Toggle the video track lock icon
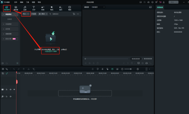Viewport: 189px width, 114px height. click(7, 89)
